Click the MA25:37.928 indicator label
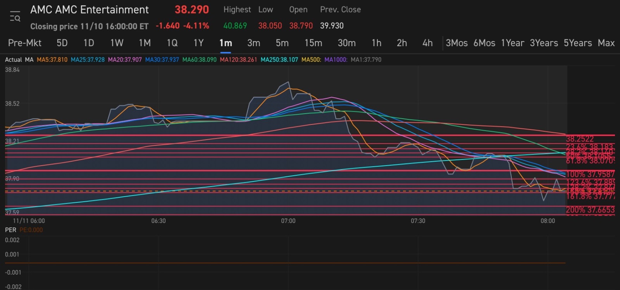 [88, 60]
